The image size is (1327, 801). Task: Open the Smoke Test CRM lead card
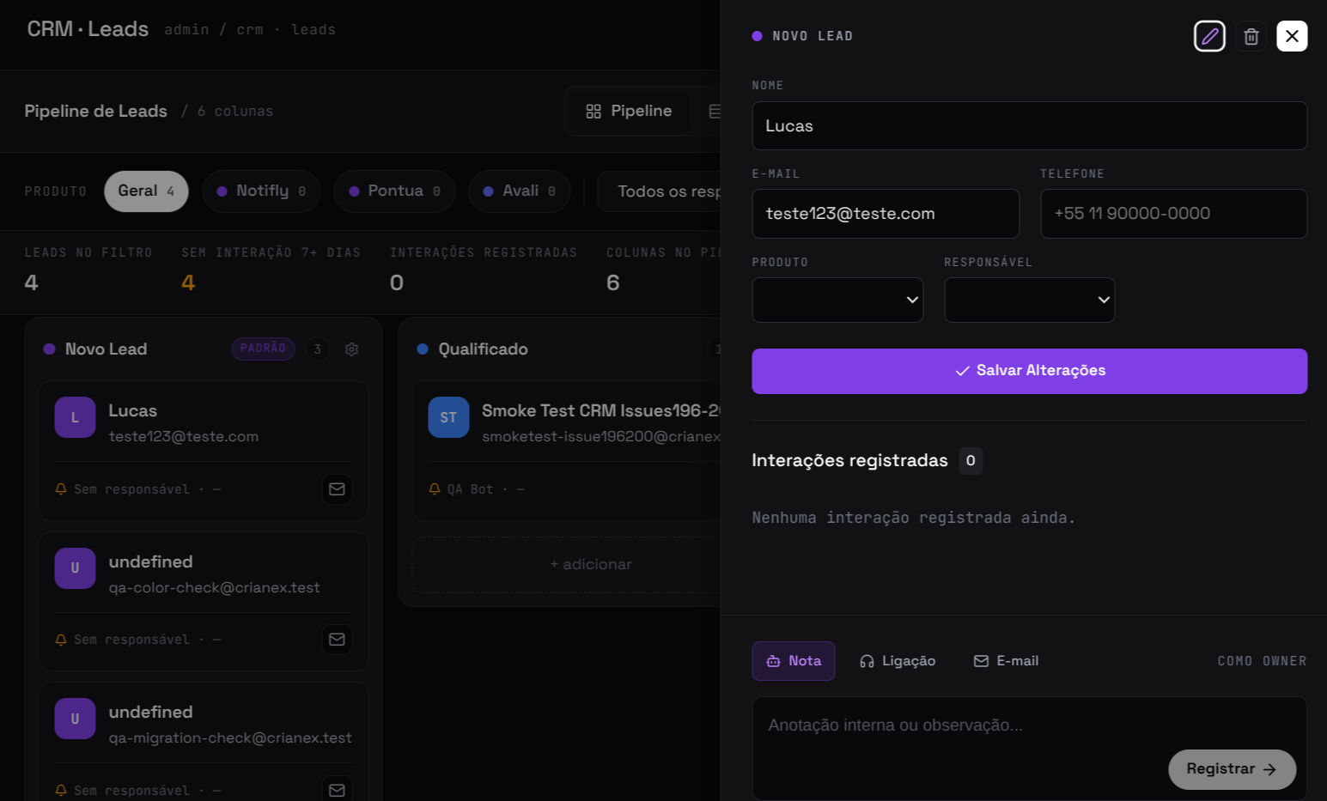coord(567,451)
